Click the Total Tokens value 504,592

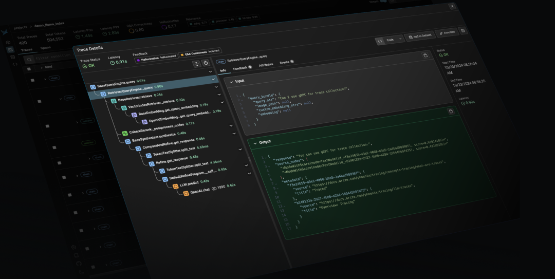click(x=55, y=40)
